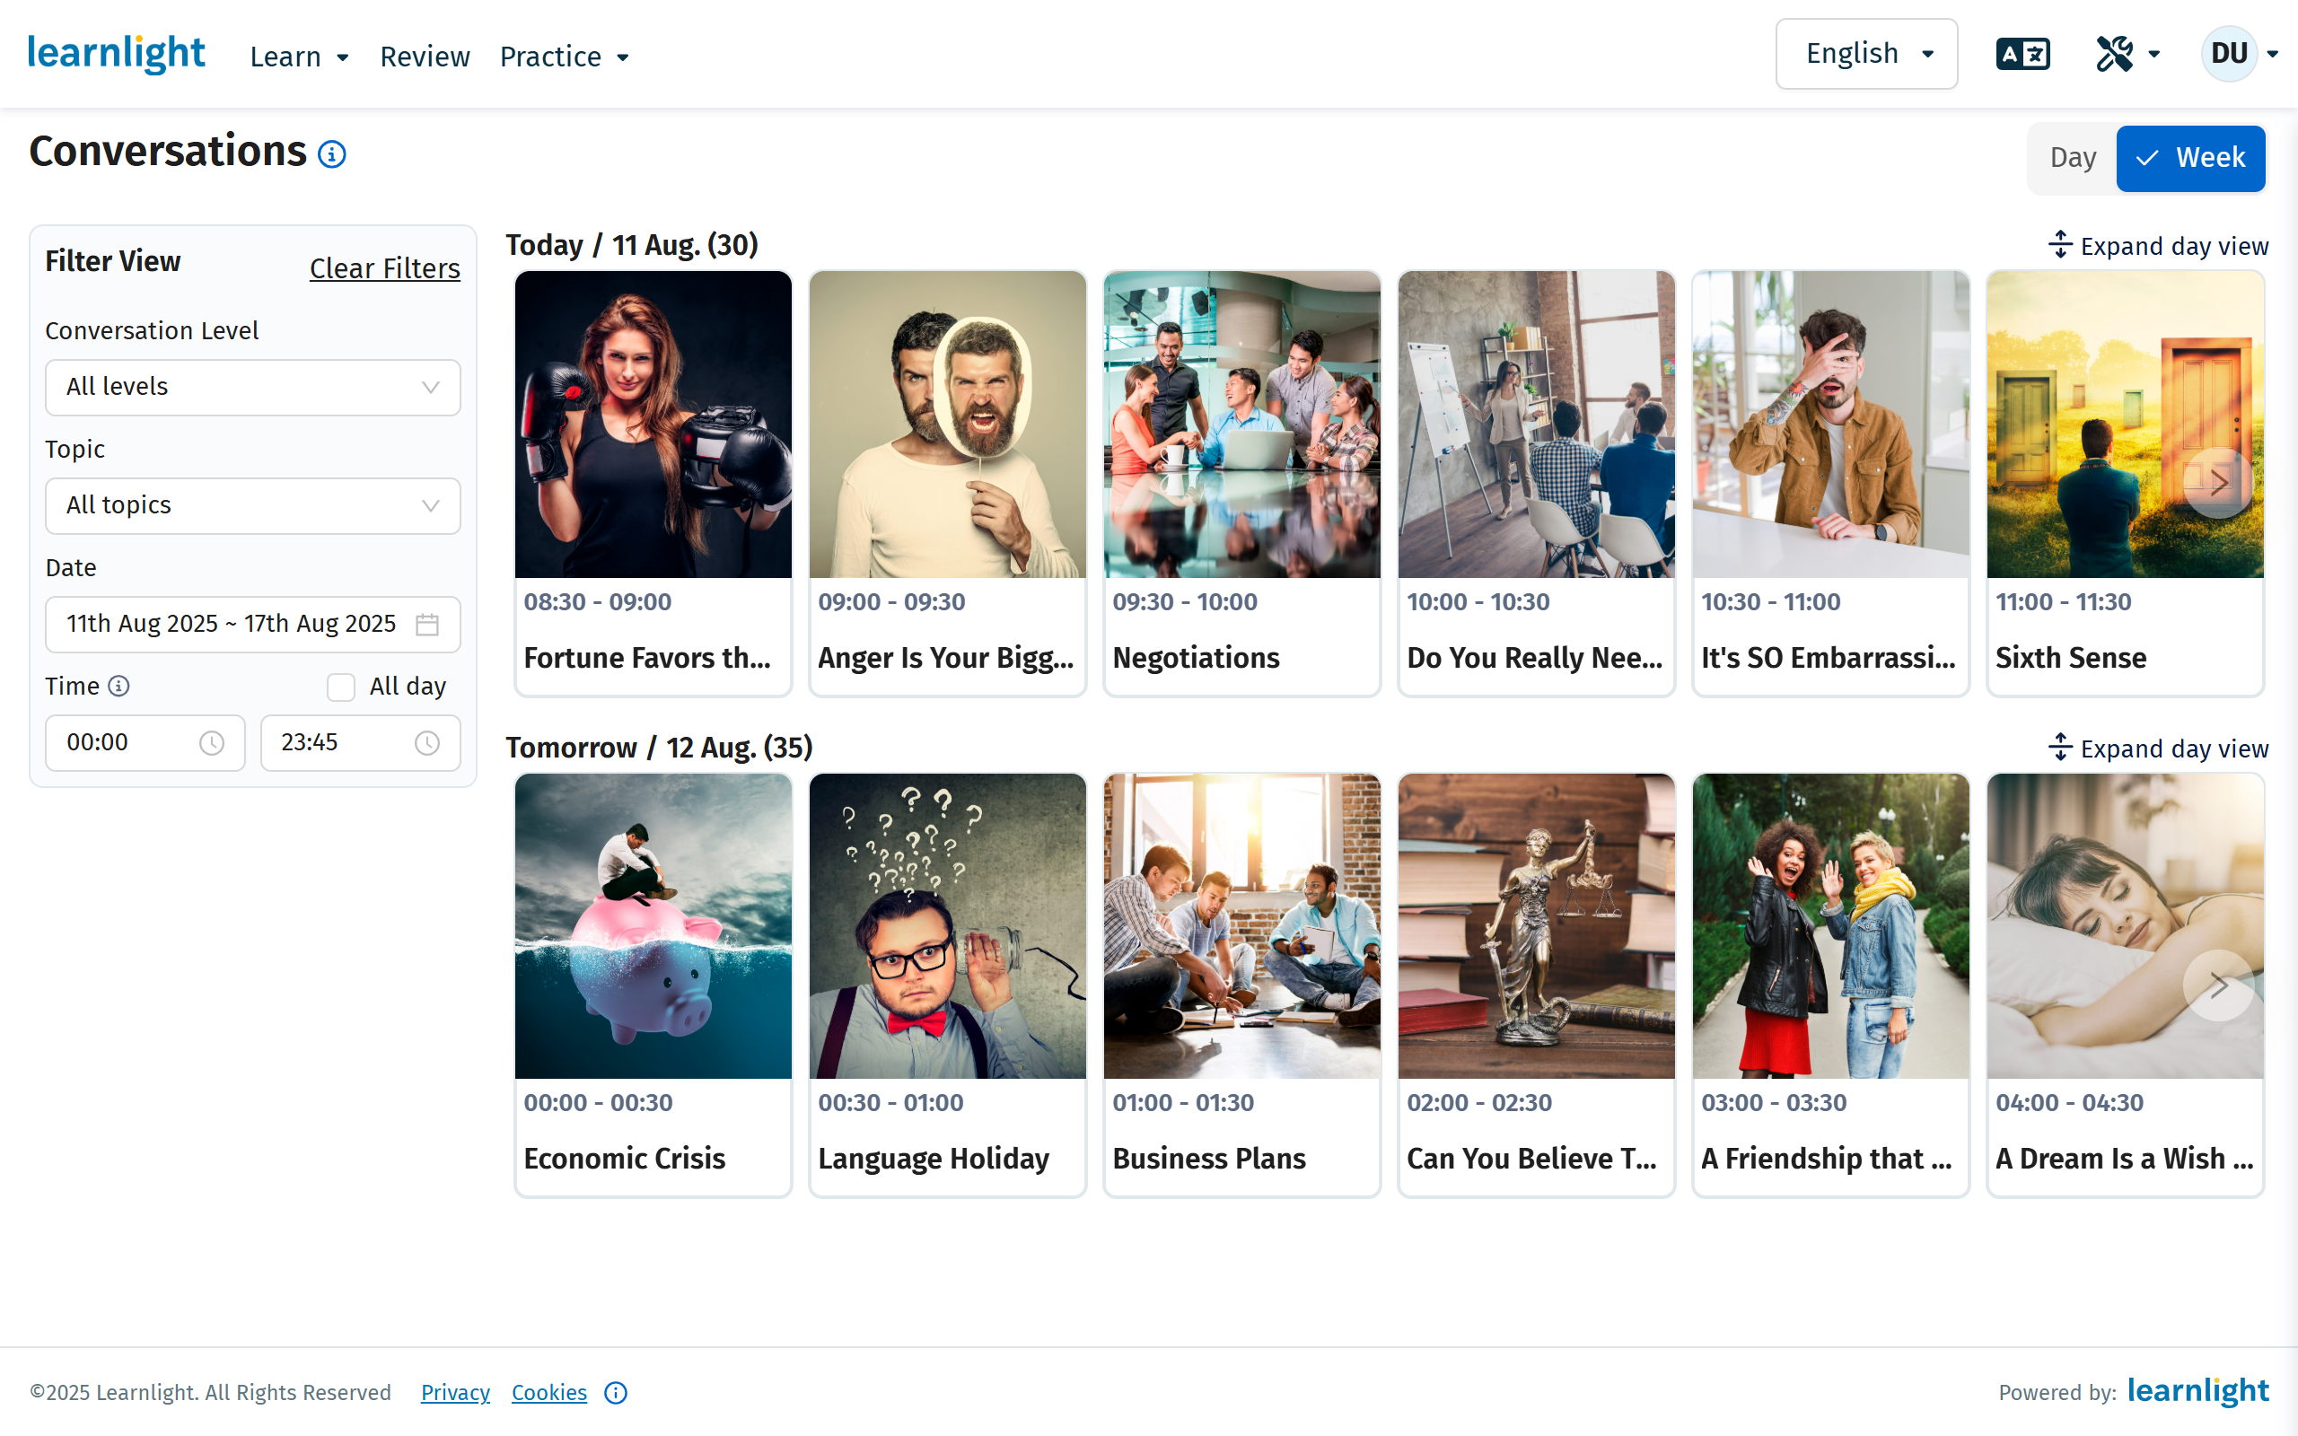Click the info icon next to Time

pyautogui.click(x=118, y=686)
